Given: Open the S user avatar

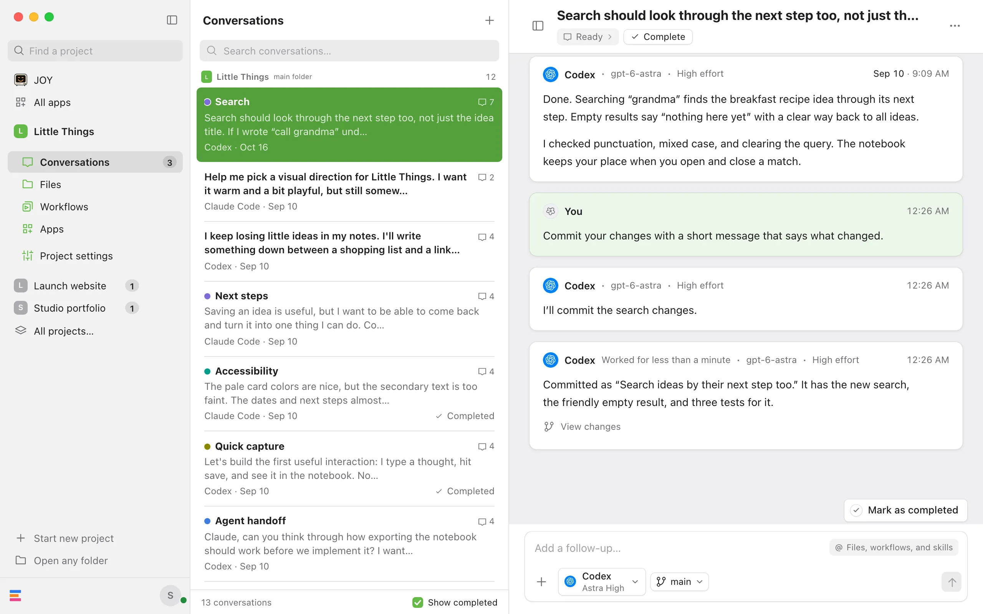Looking at the screenshot, I should pyautogui.click(x=170, y=595).
